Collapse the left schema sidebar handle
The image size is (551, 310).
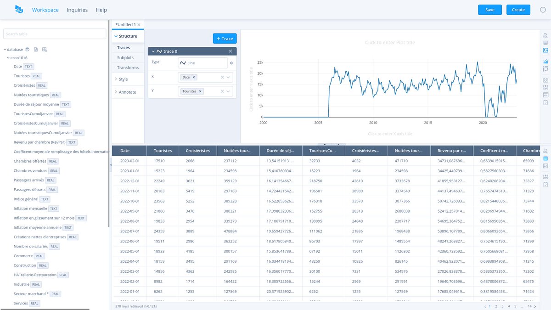(110, 164)
